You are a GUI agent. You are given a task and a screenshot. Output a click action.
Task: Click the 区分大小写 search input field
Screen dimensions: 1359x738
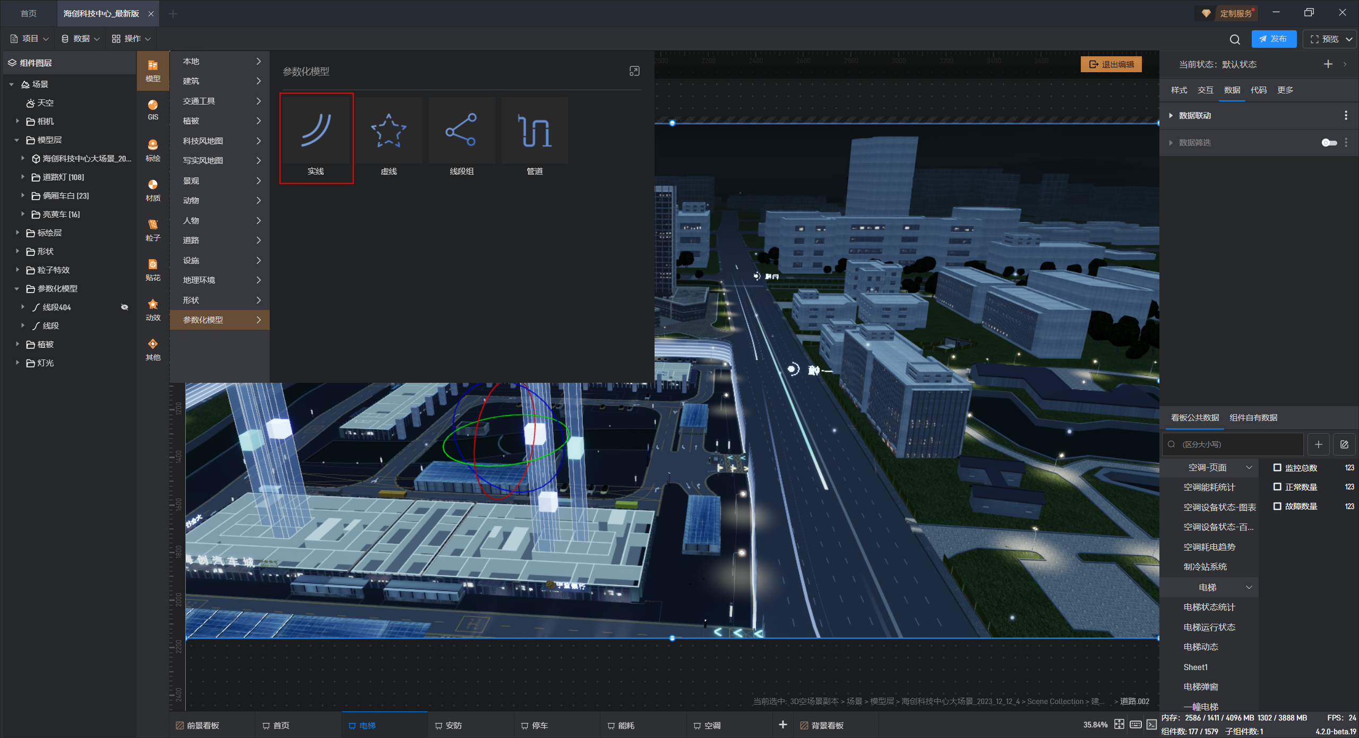[1238, 444]
